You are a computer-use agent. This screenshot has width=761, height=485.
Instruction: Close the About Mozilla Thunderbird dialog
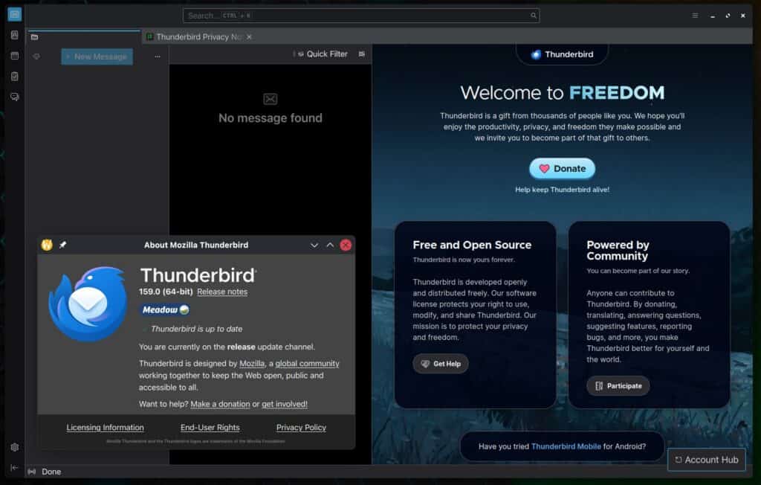(x=346, y=245)
